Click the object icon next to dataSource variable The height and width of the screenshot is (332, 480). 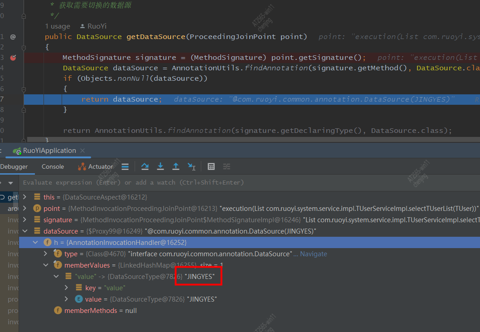click(37, 230)
